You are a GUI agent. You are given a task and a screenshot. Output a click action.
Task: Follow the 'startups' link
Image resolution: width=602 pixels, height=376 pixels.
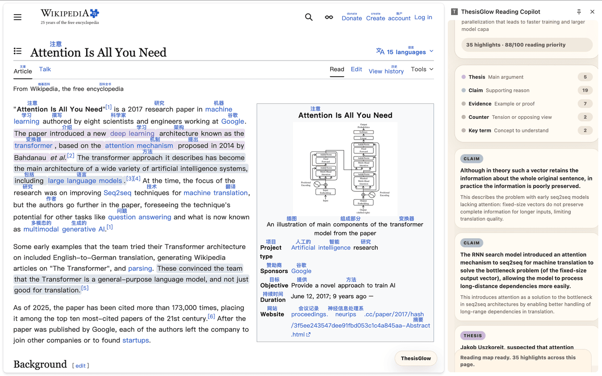(135, 340)
